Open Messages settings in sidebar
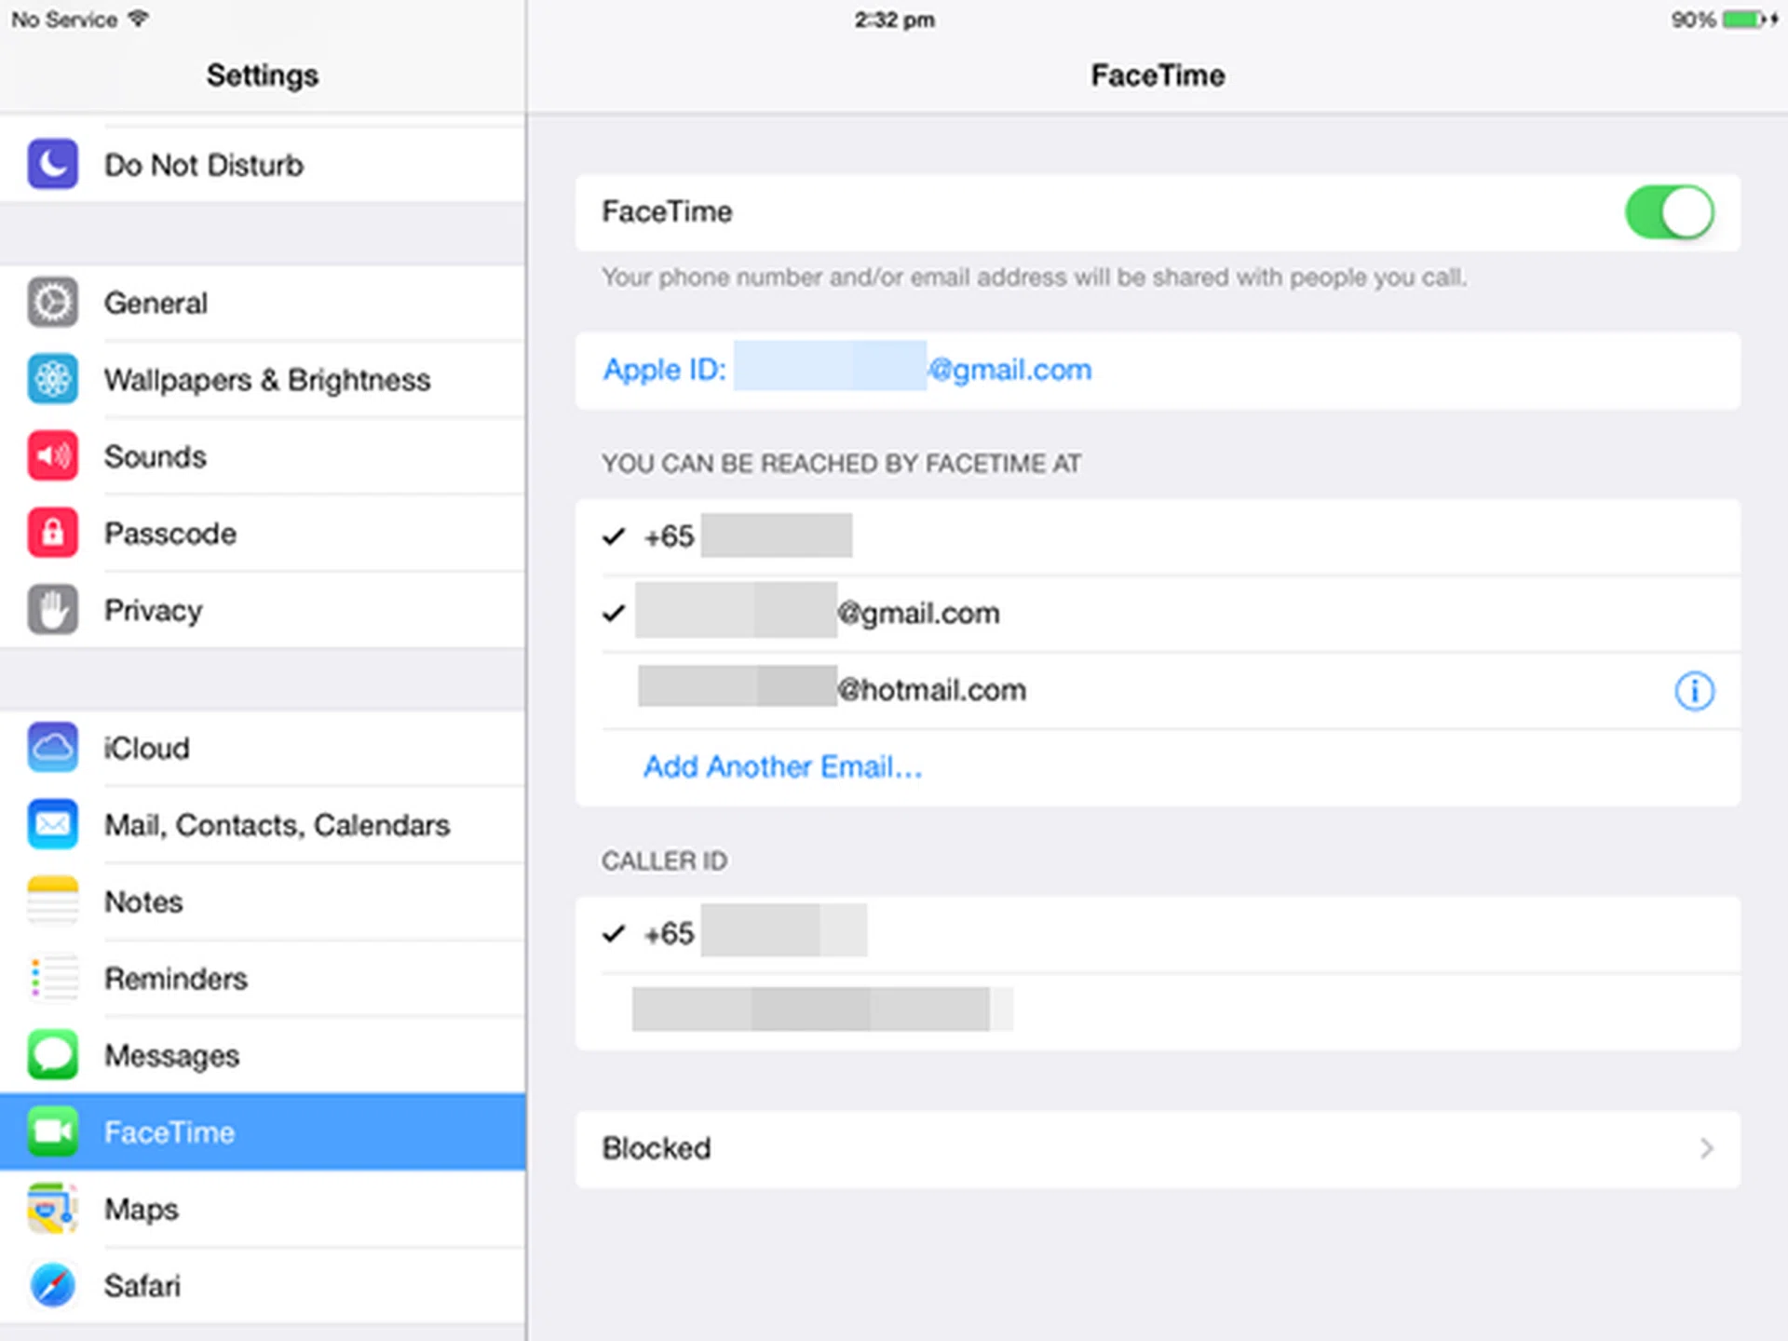 coord(171,1056)
